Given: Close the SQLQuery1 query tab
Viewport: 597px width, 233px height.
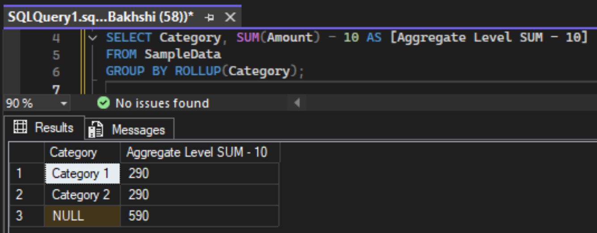Looking at the screenshot, I should coord(230,17).
